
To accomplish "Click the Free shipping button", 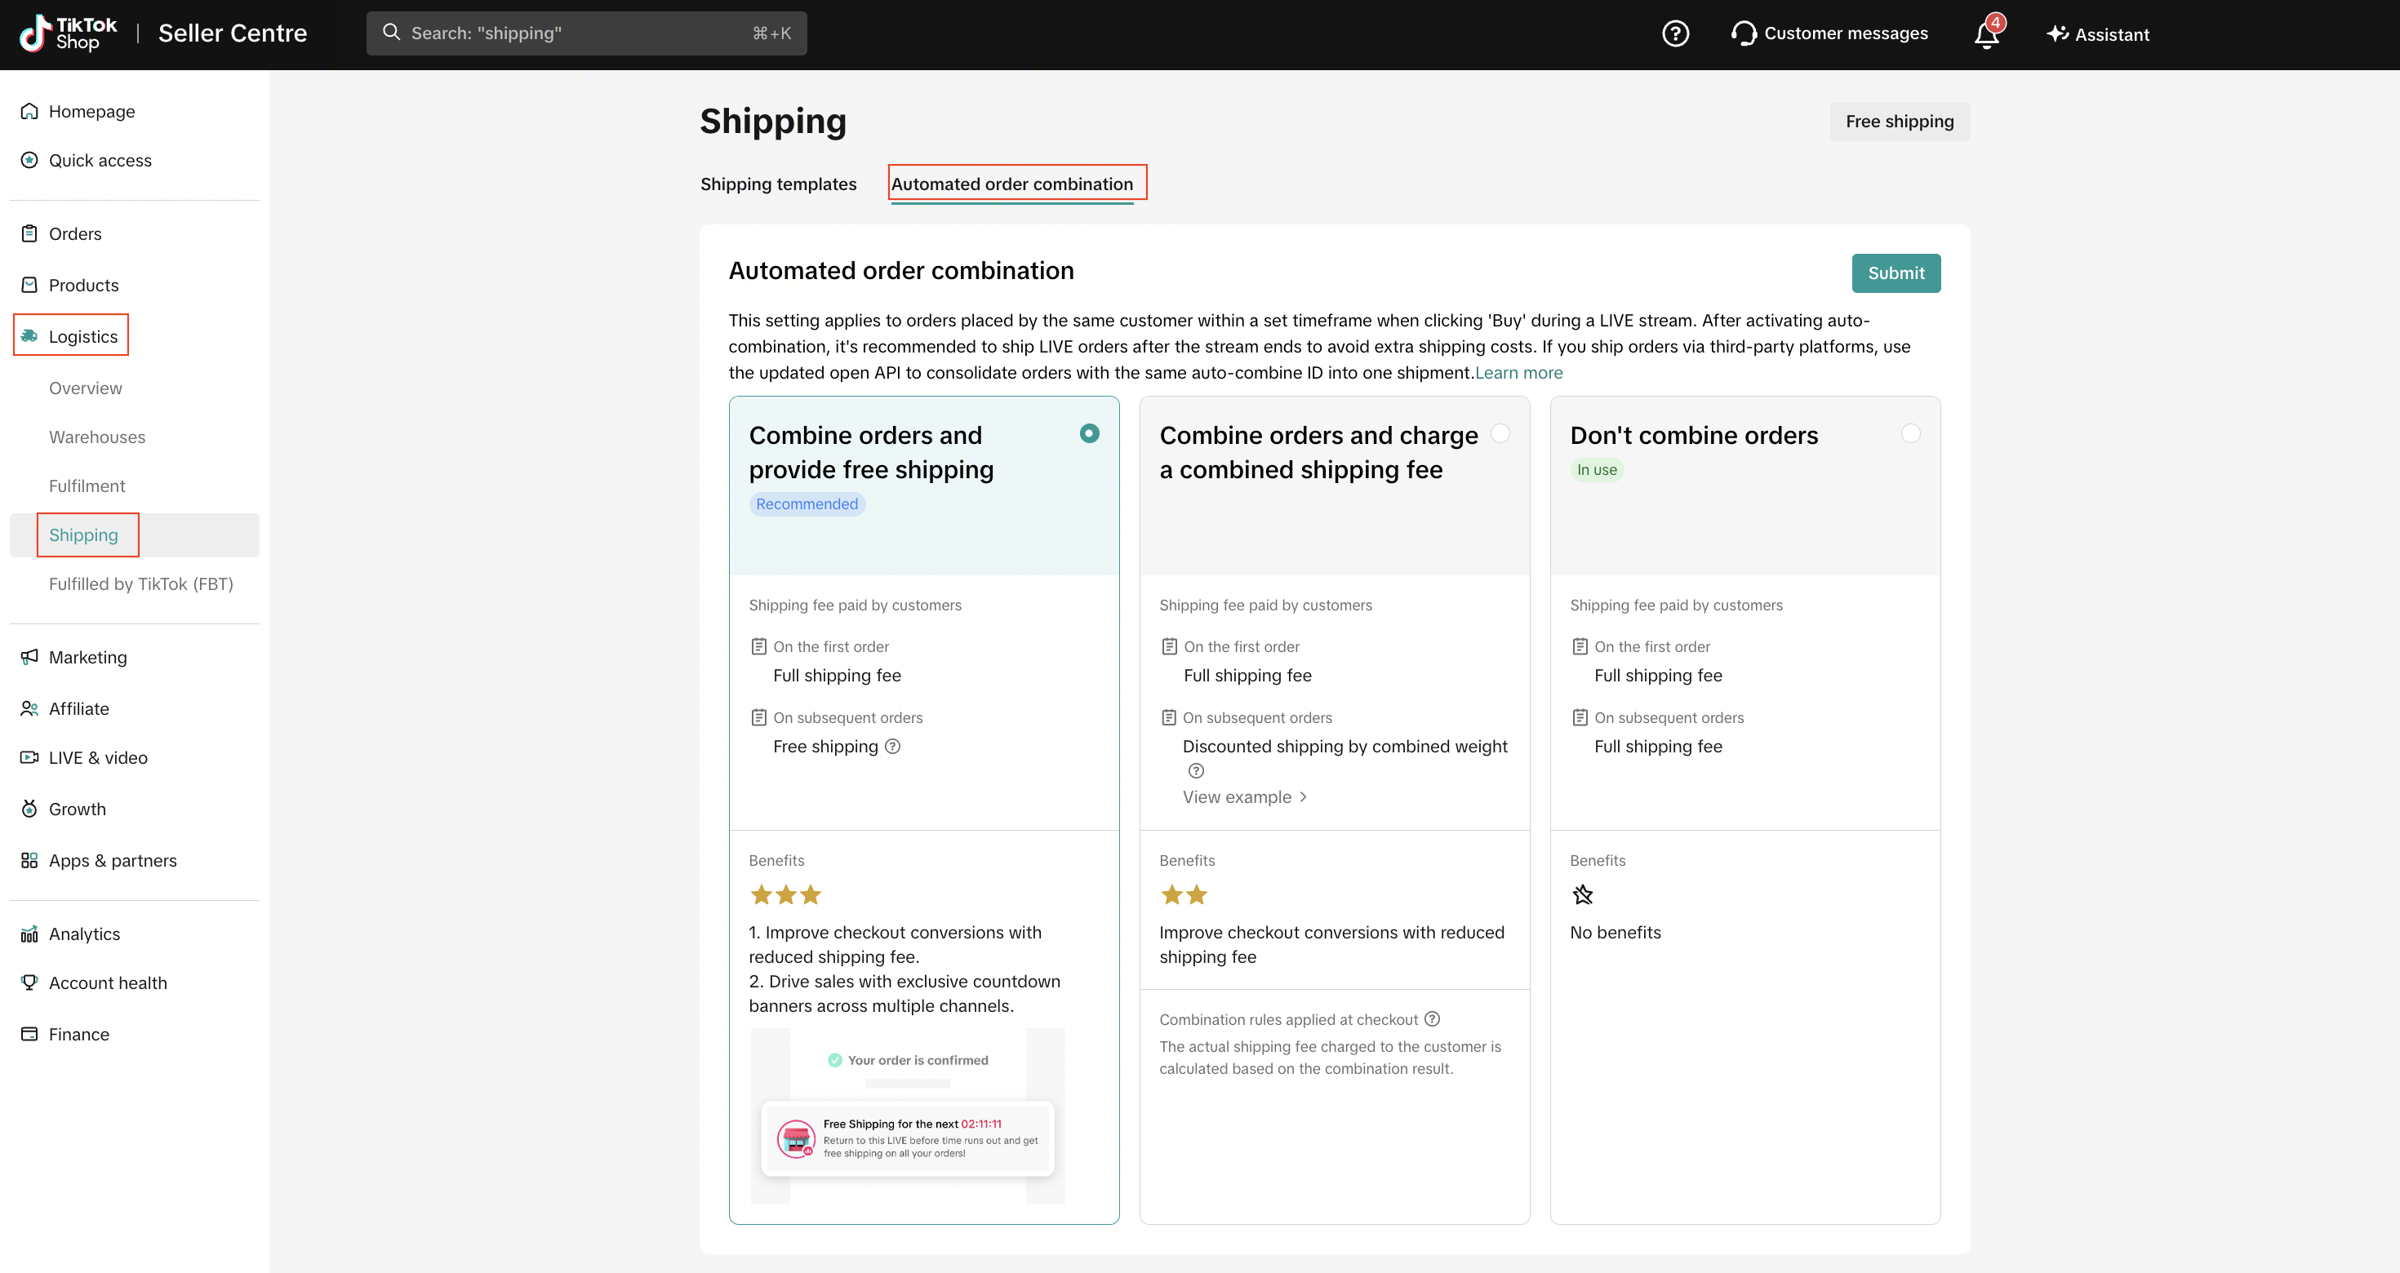I will 1900,121.
